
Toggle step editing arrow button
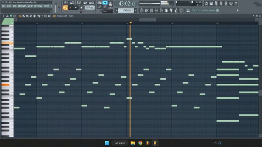coord(105,3)
